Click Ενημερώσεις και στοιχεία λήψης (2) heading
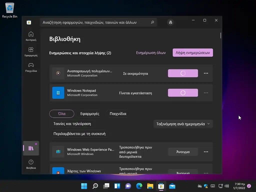The image size is (256, 192). [80, 53]
